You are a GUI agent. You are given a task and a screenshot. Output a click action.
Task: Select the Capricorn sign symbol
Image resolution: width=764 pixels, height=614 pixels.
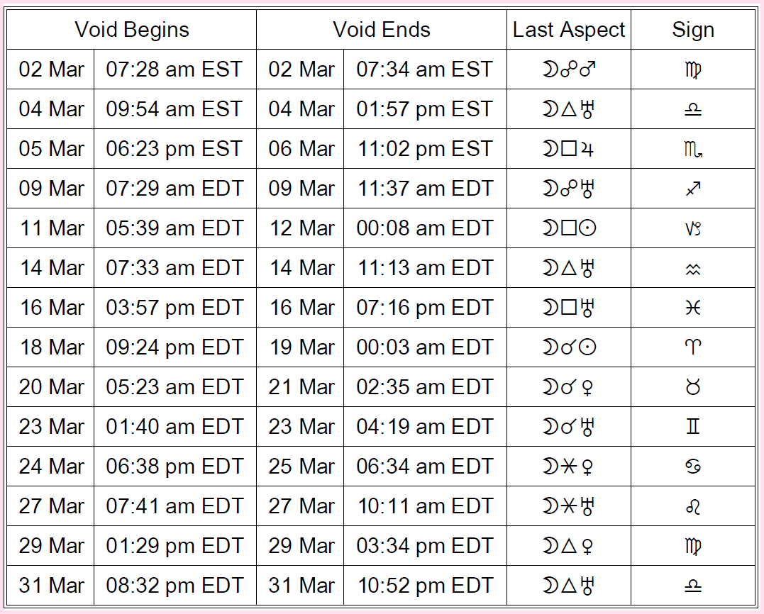(693, 228)
